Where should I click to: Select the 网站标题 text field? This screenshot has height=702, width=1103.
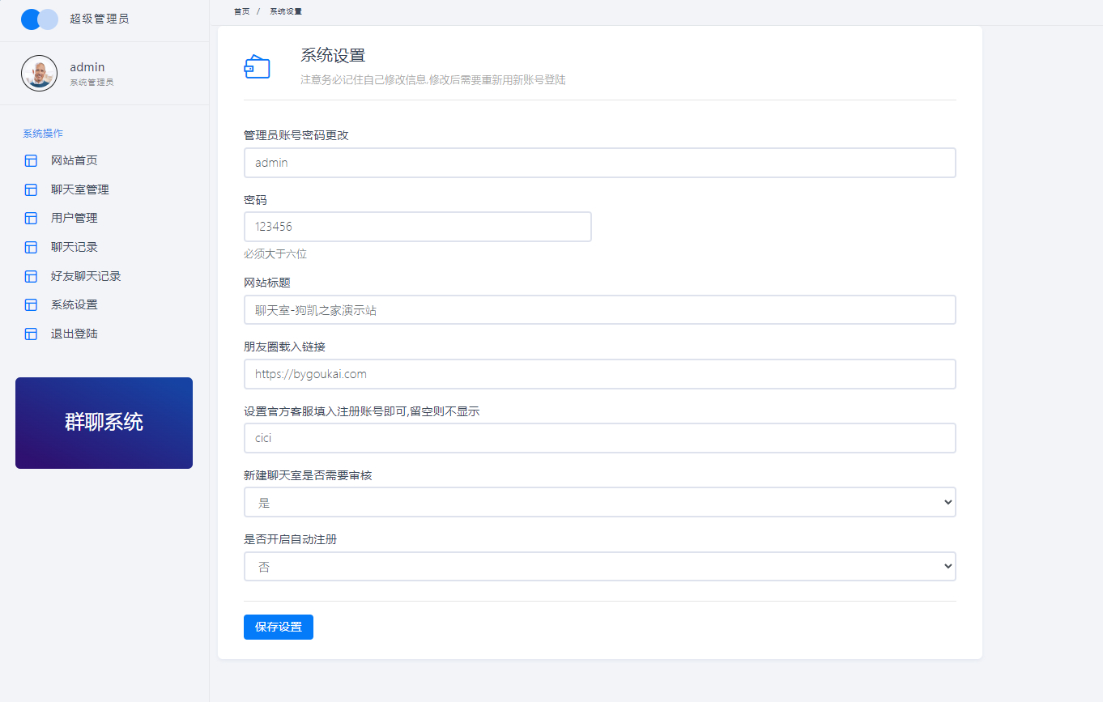coord(599,310)
